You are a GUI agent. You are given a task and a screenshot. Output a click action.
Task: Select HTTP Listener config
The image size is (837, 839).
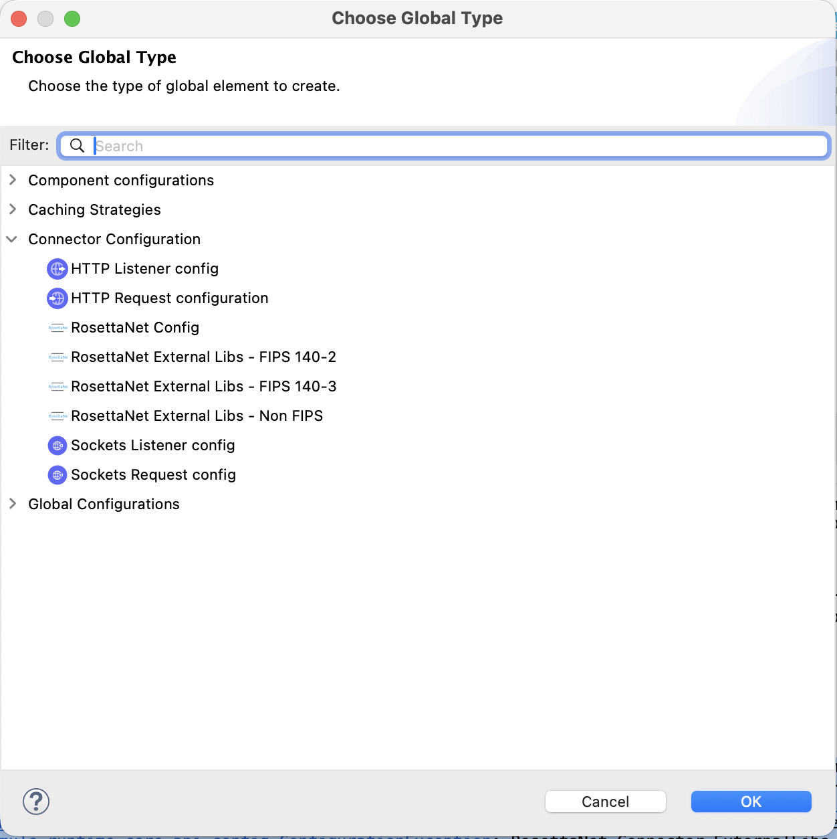145,269
